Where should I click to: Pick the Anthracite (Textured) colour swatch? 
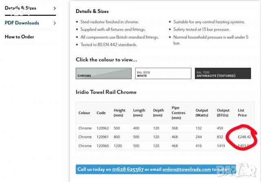click(223, 74)
